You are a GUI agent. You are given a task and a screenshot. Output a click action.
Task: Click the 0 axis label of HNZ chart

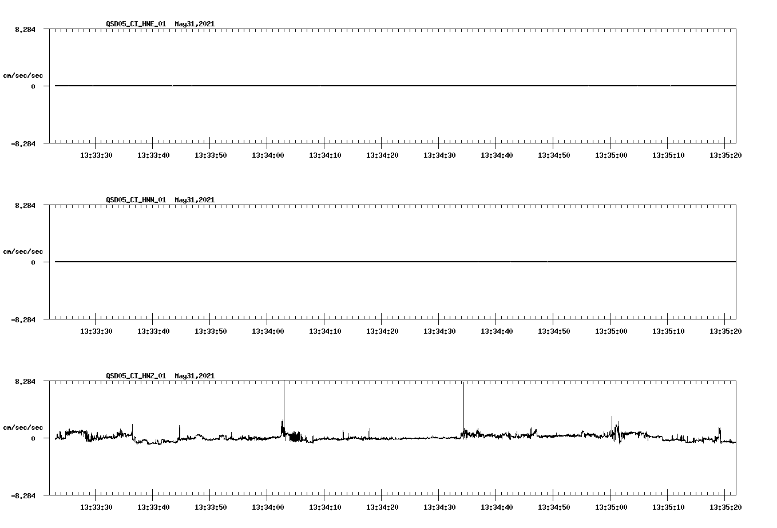click(33, 439)
